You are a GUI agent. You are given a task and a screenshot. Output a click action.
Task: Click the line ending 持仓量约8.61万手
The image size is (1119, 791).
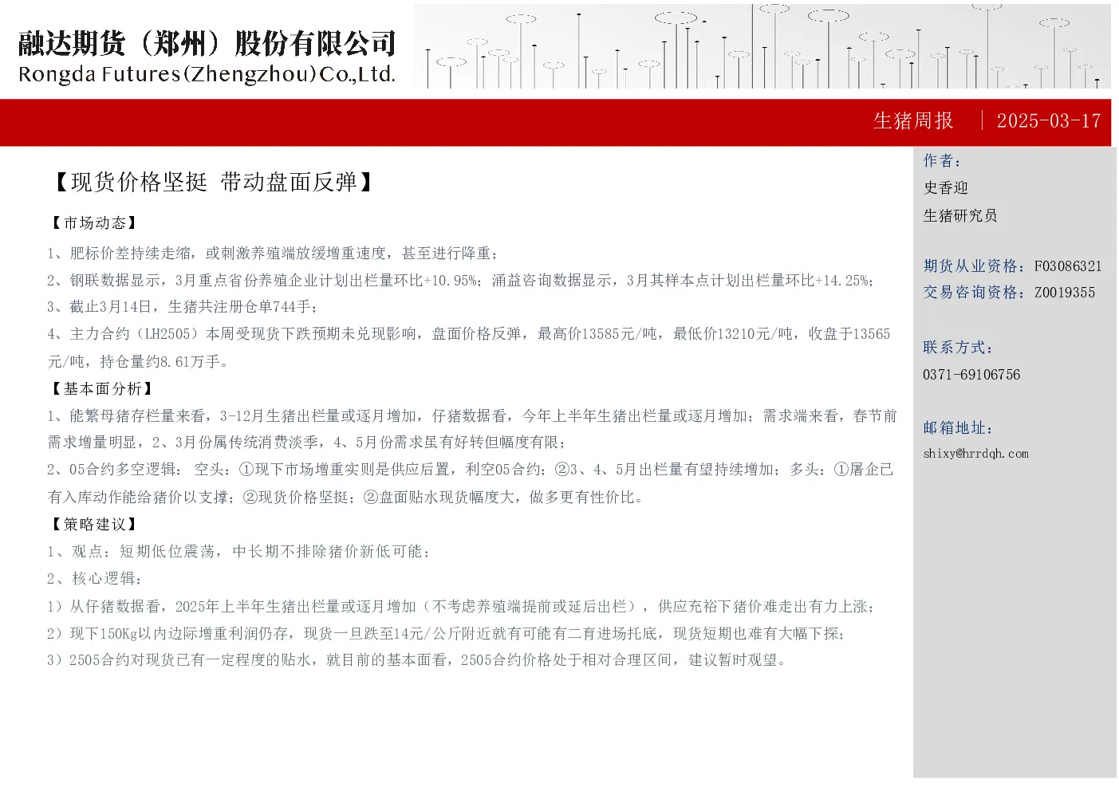click(x=139, y=361)
